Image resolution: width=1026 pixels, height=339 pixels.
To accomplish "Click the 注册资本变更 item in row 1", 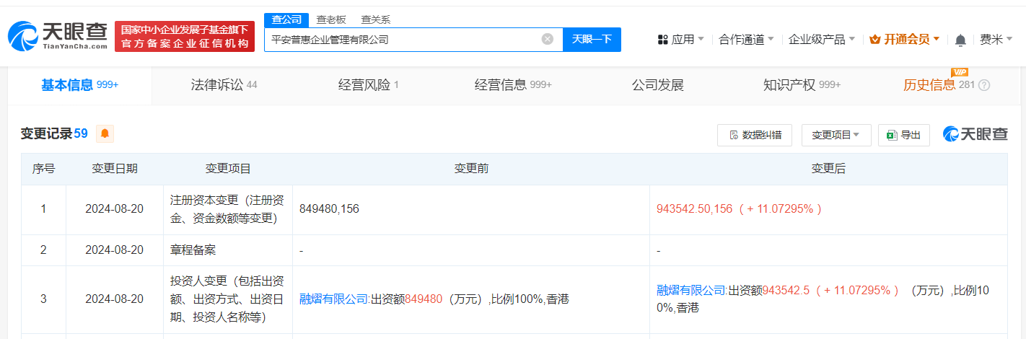I will coord(228,208).
